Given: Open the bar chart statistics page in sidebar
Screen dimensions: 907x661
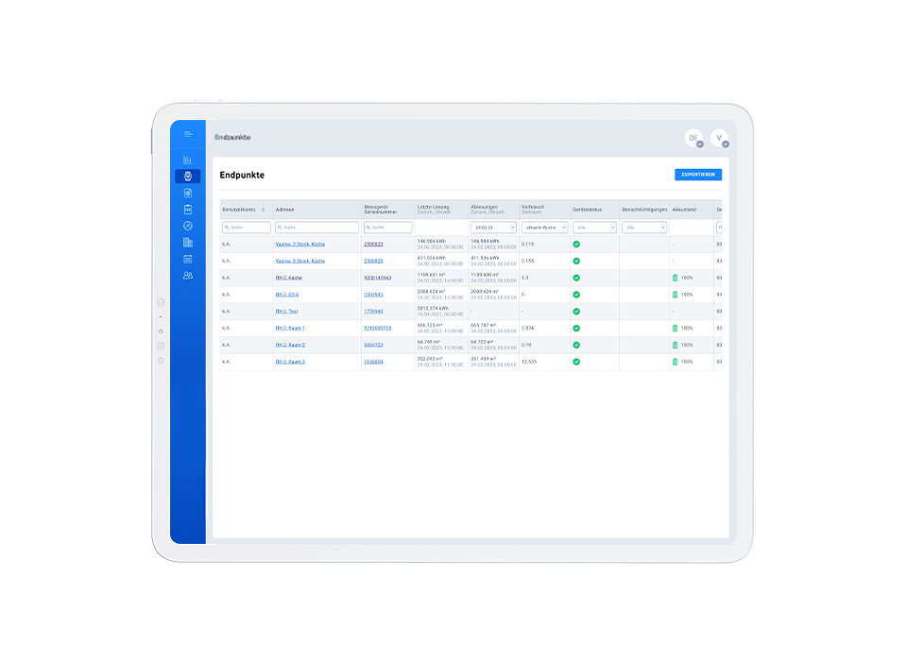Looking at the screenshot, I should (x=188, y=160).
